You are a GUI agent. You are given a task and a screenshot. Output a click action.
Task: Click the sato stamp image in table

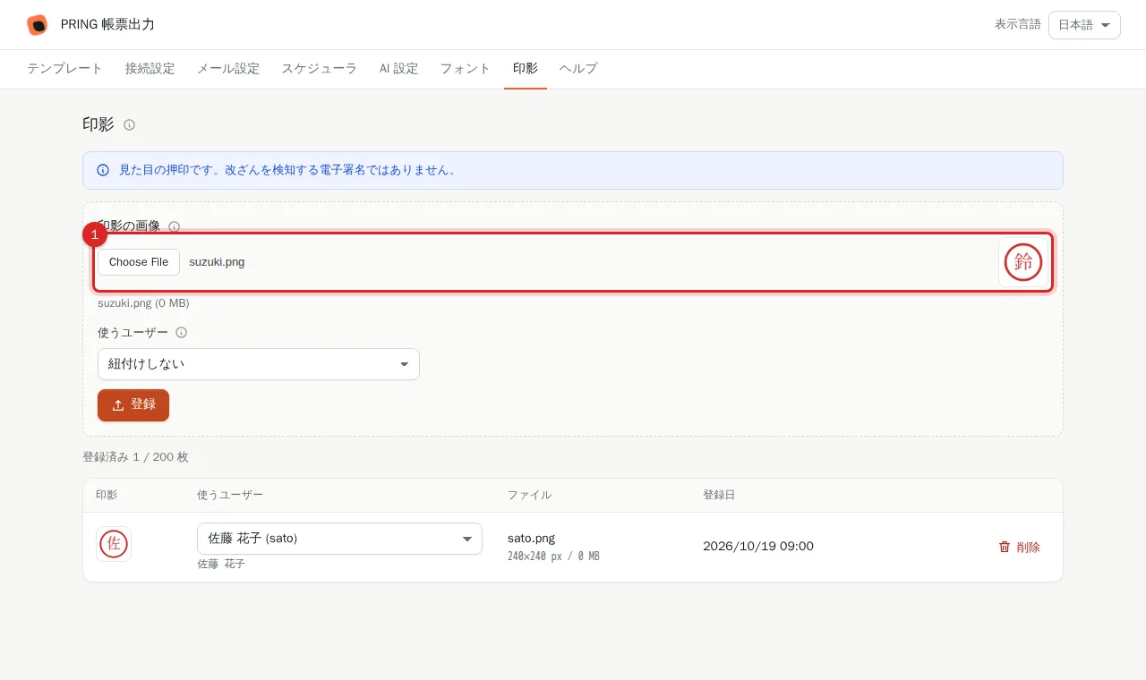point(114,544)
